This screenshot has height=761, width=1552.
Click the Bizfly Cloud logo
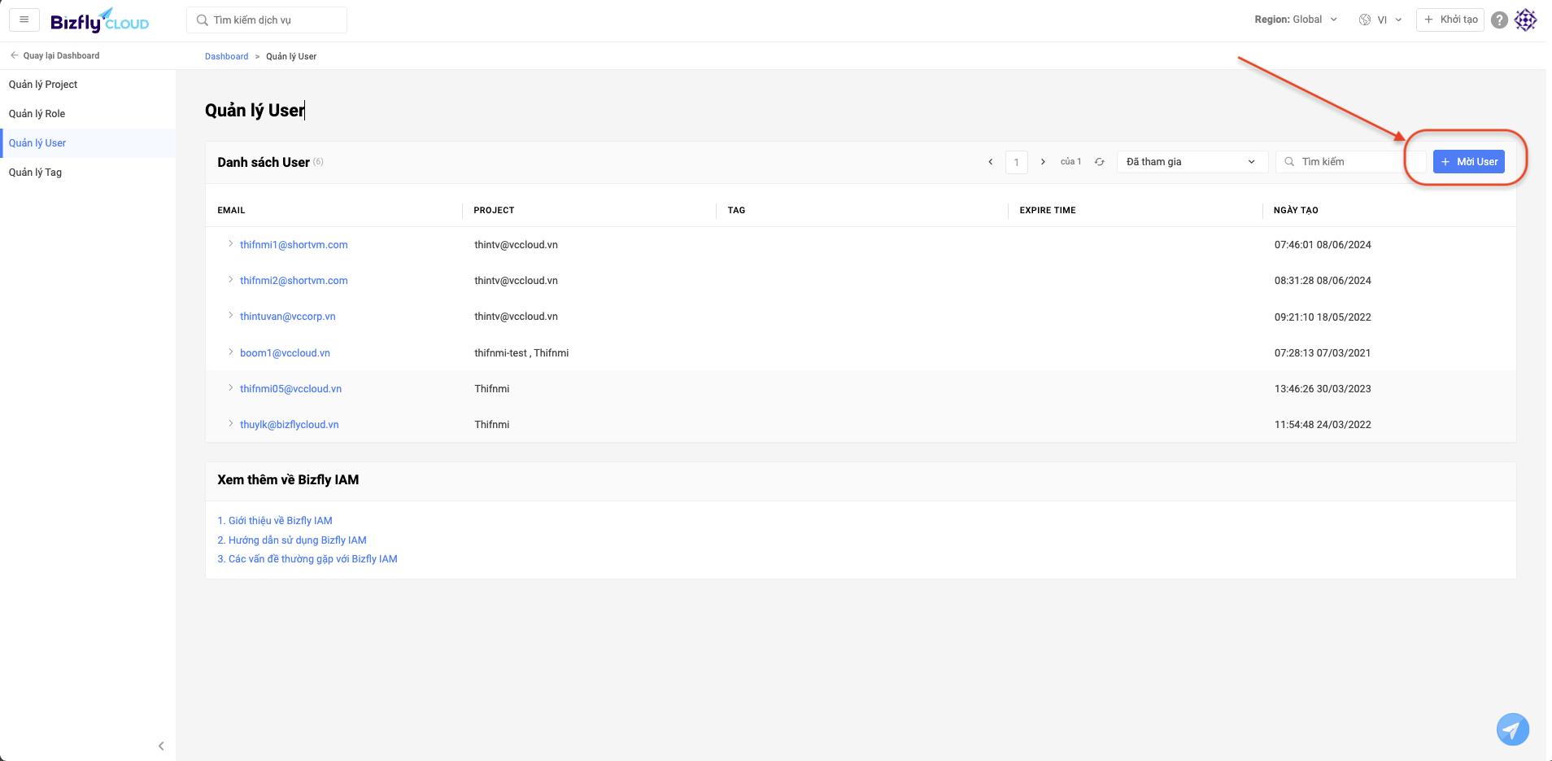[x=99, y=21]
